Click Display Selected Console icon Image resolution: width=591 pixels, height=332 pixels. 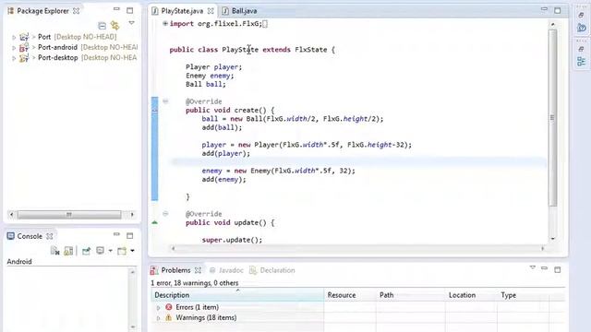(x=100, y=251)
